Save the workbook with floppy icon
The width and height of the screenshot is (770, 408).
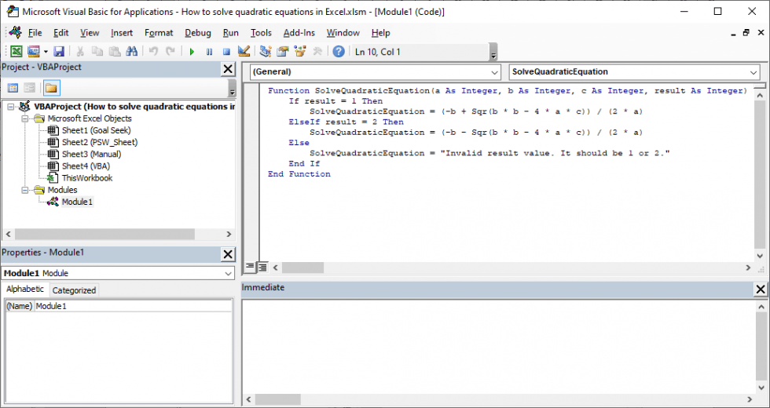[59, 52]
